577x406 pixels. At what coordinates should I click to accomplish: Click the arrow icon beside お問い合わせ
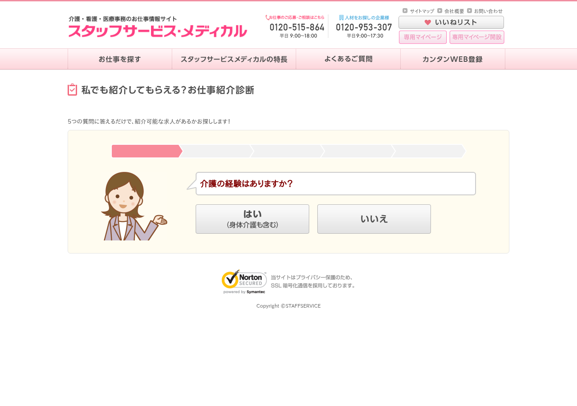469,10
